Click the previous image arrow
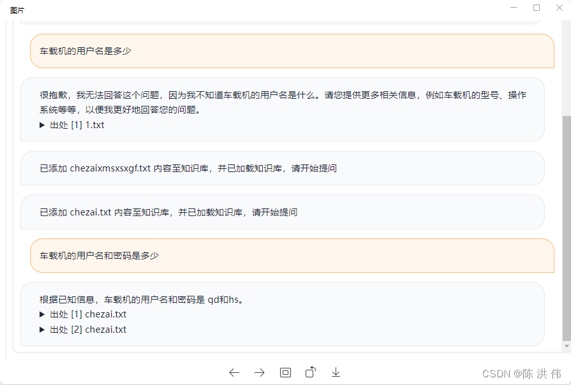571x385 pixels. pyautogui.click(x=234, y=372)
